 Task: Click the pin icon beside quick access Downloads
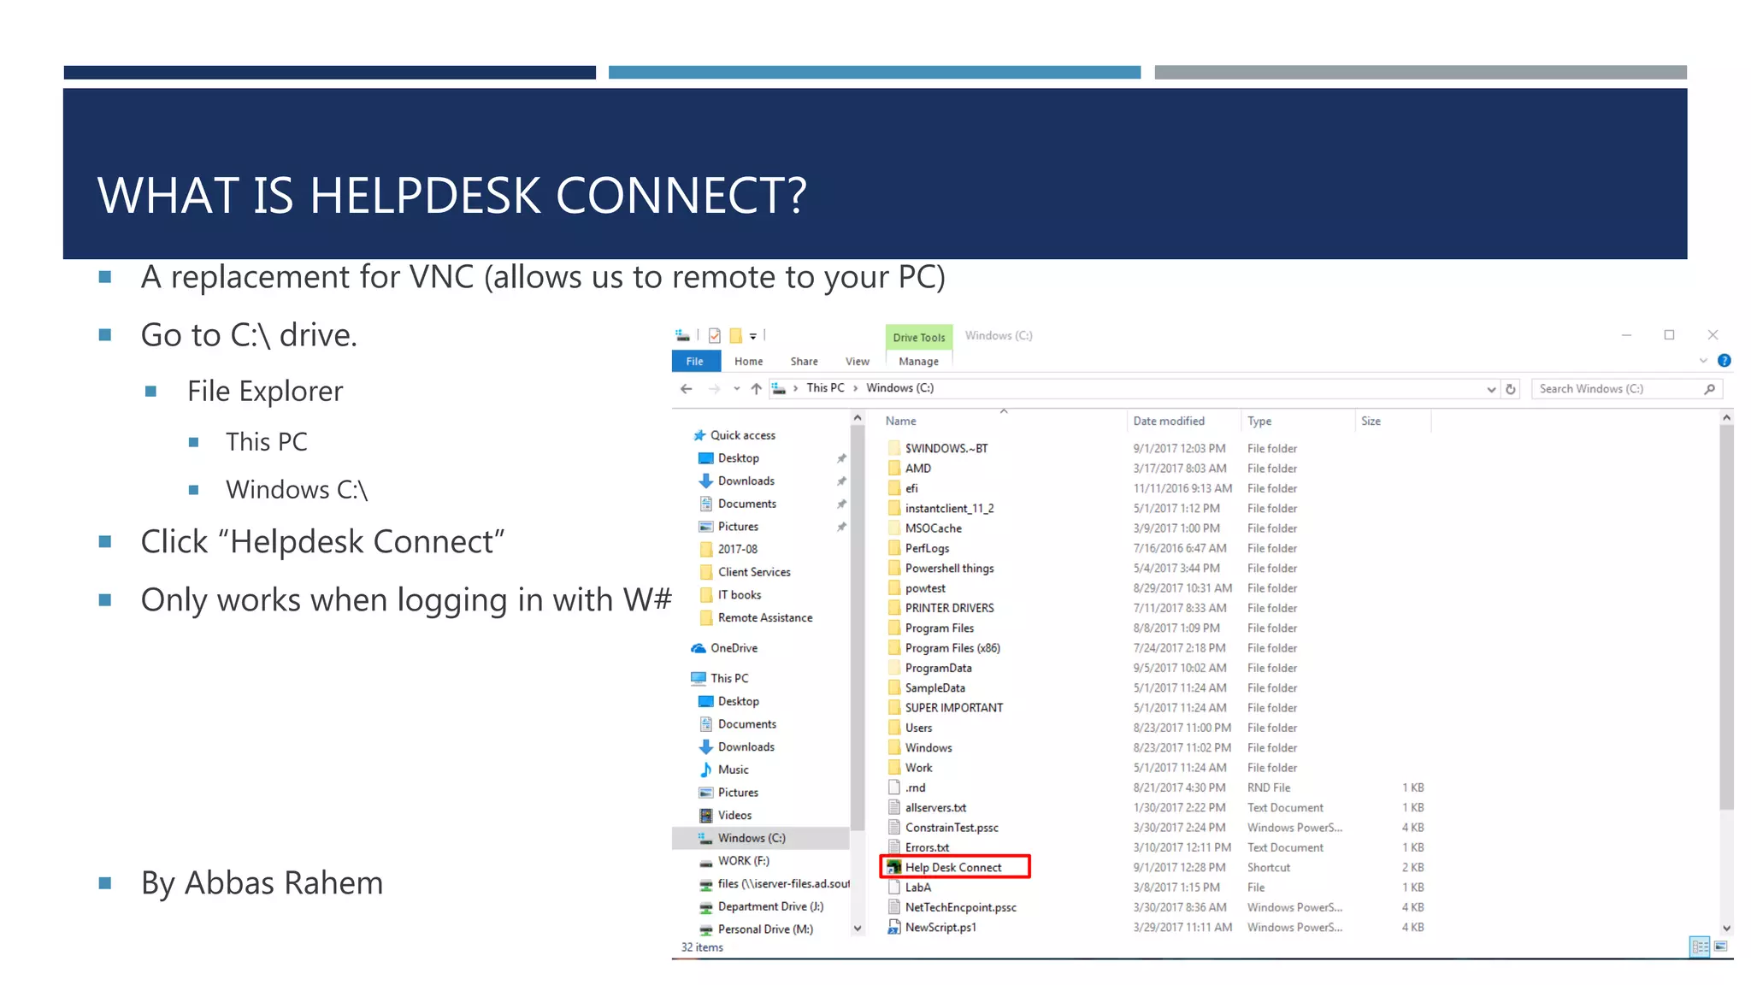(841, 481)
